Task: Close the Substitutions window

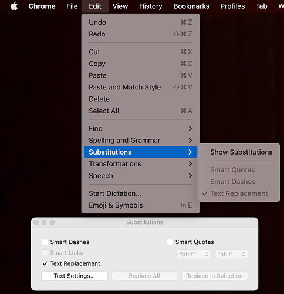Action: 36,222
